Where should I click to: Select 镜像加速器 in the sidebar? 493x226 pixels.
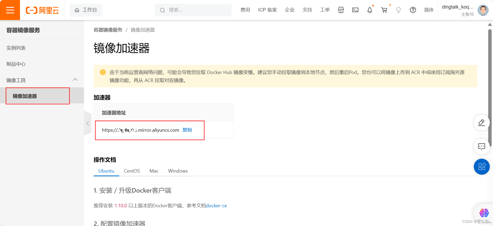click(42, 96)
